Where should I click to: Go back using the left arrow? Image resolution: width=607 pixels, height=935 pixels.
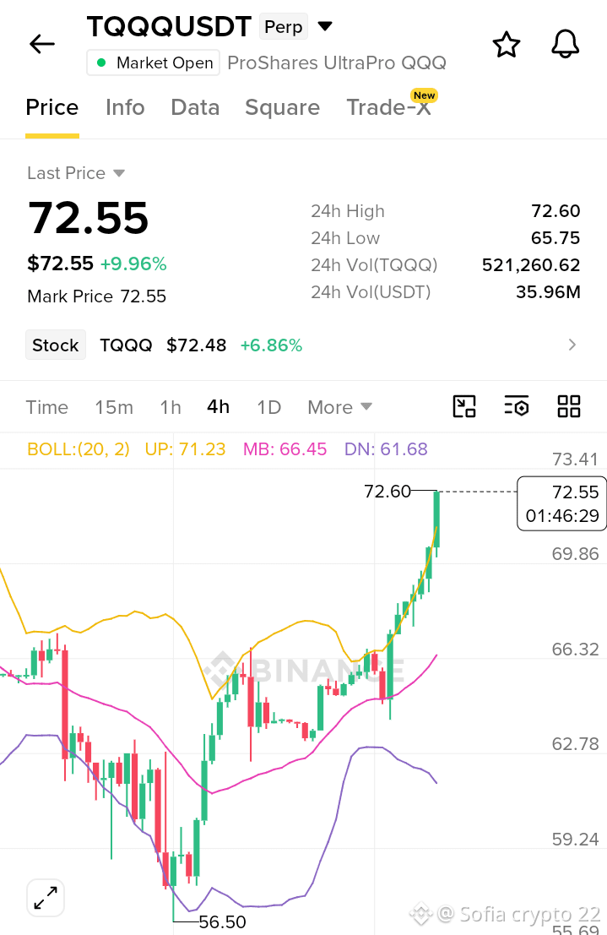(41, 44)
